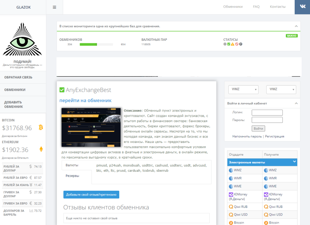The height and width of the screenshot is (225, 310).
Task: Select Qiwi RUB in Получите column
Action: pos(280,207)
